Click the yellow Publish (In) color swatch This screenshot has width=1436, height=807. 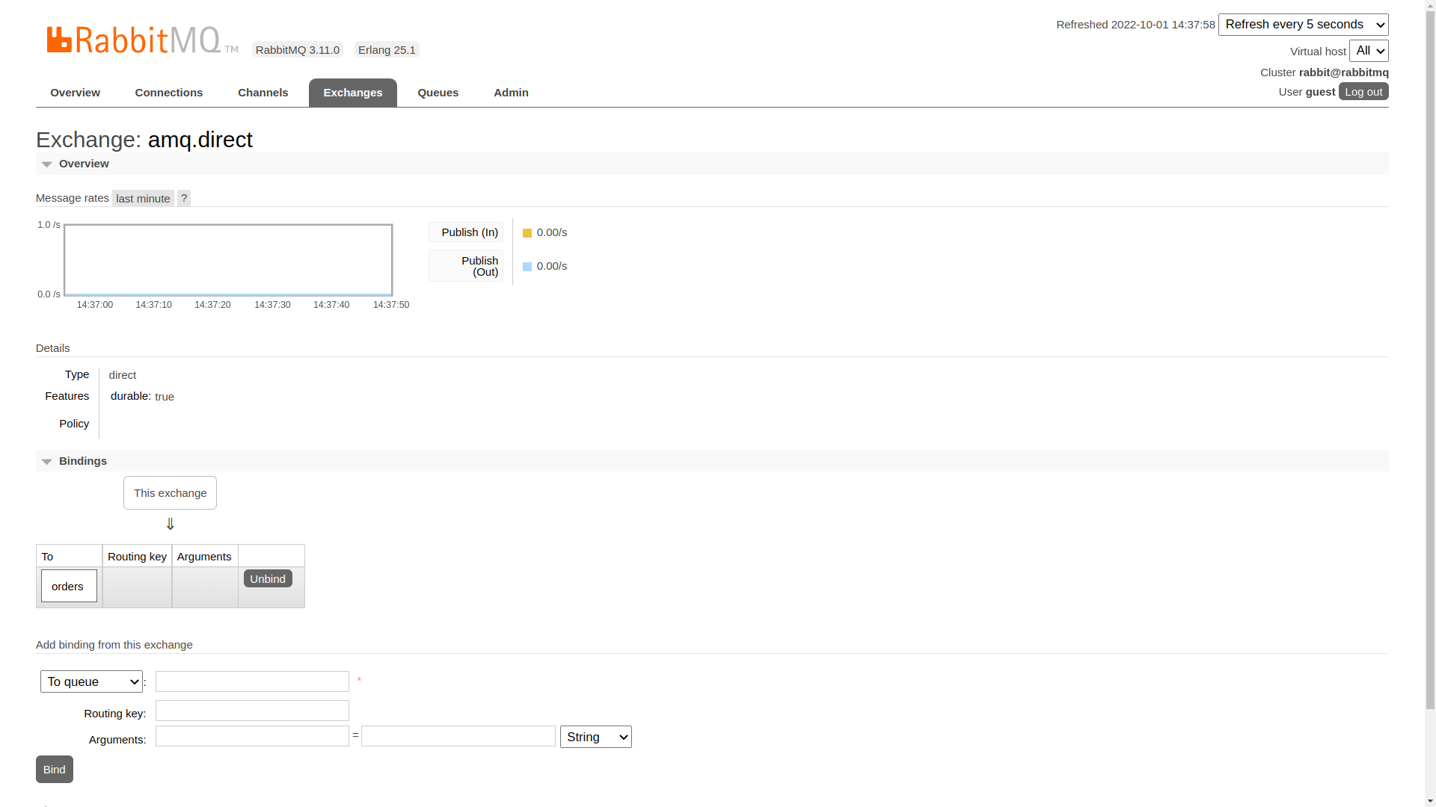tap(527, 233)
